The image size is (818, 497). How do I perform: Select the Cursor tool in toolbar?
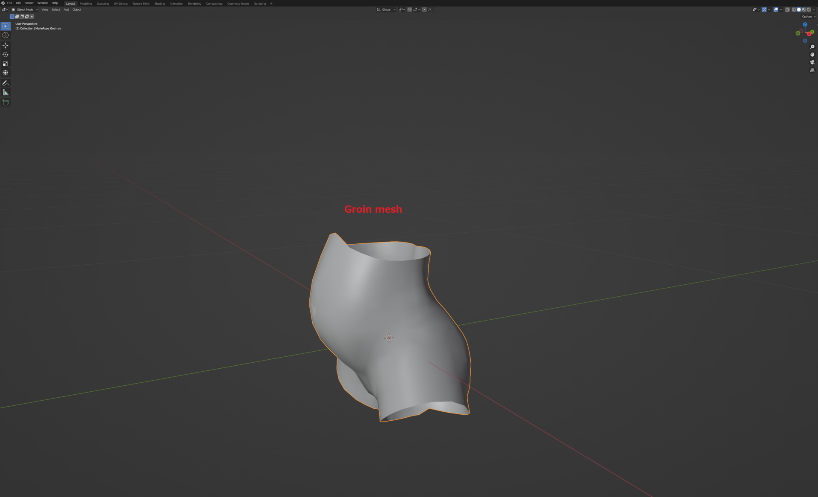click(6, 35)
